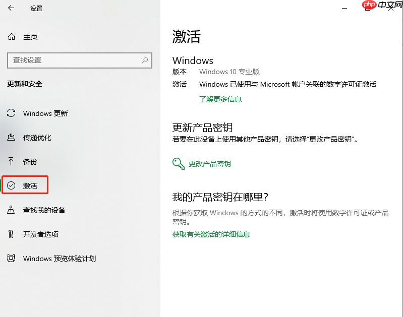The width and height of the screenshot is (403, 317).
Task: Click the magnifier icon in search box
Action: click(145, 60)
